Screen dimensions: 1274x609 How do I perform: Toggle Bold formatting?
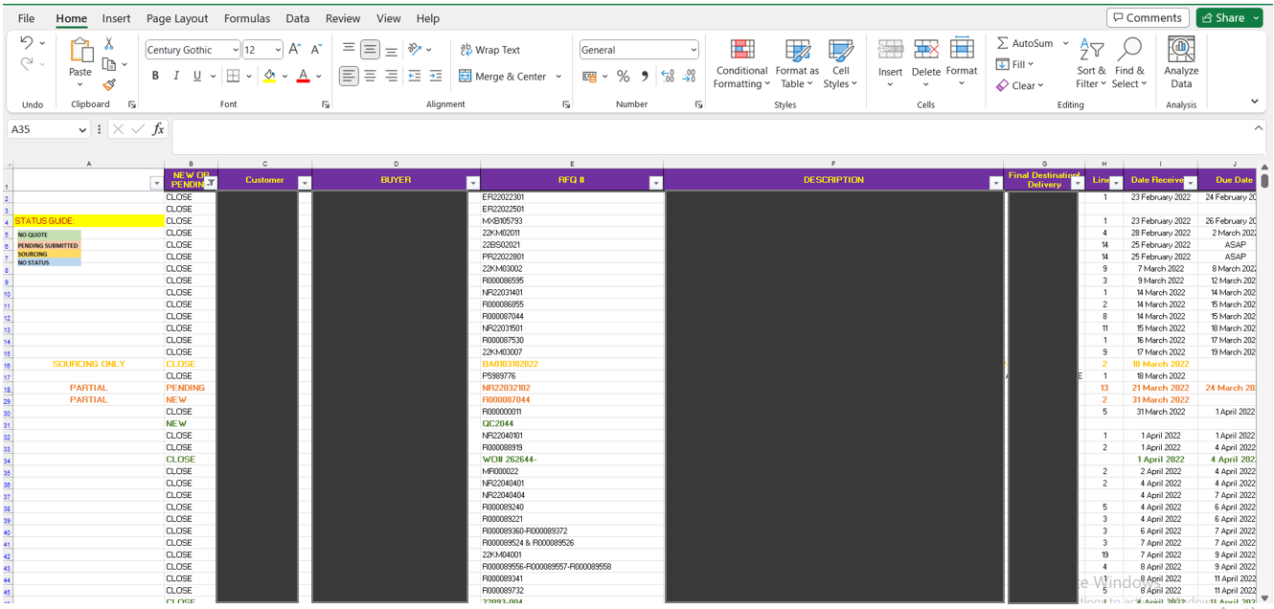click(x=155, y=76)
